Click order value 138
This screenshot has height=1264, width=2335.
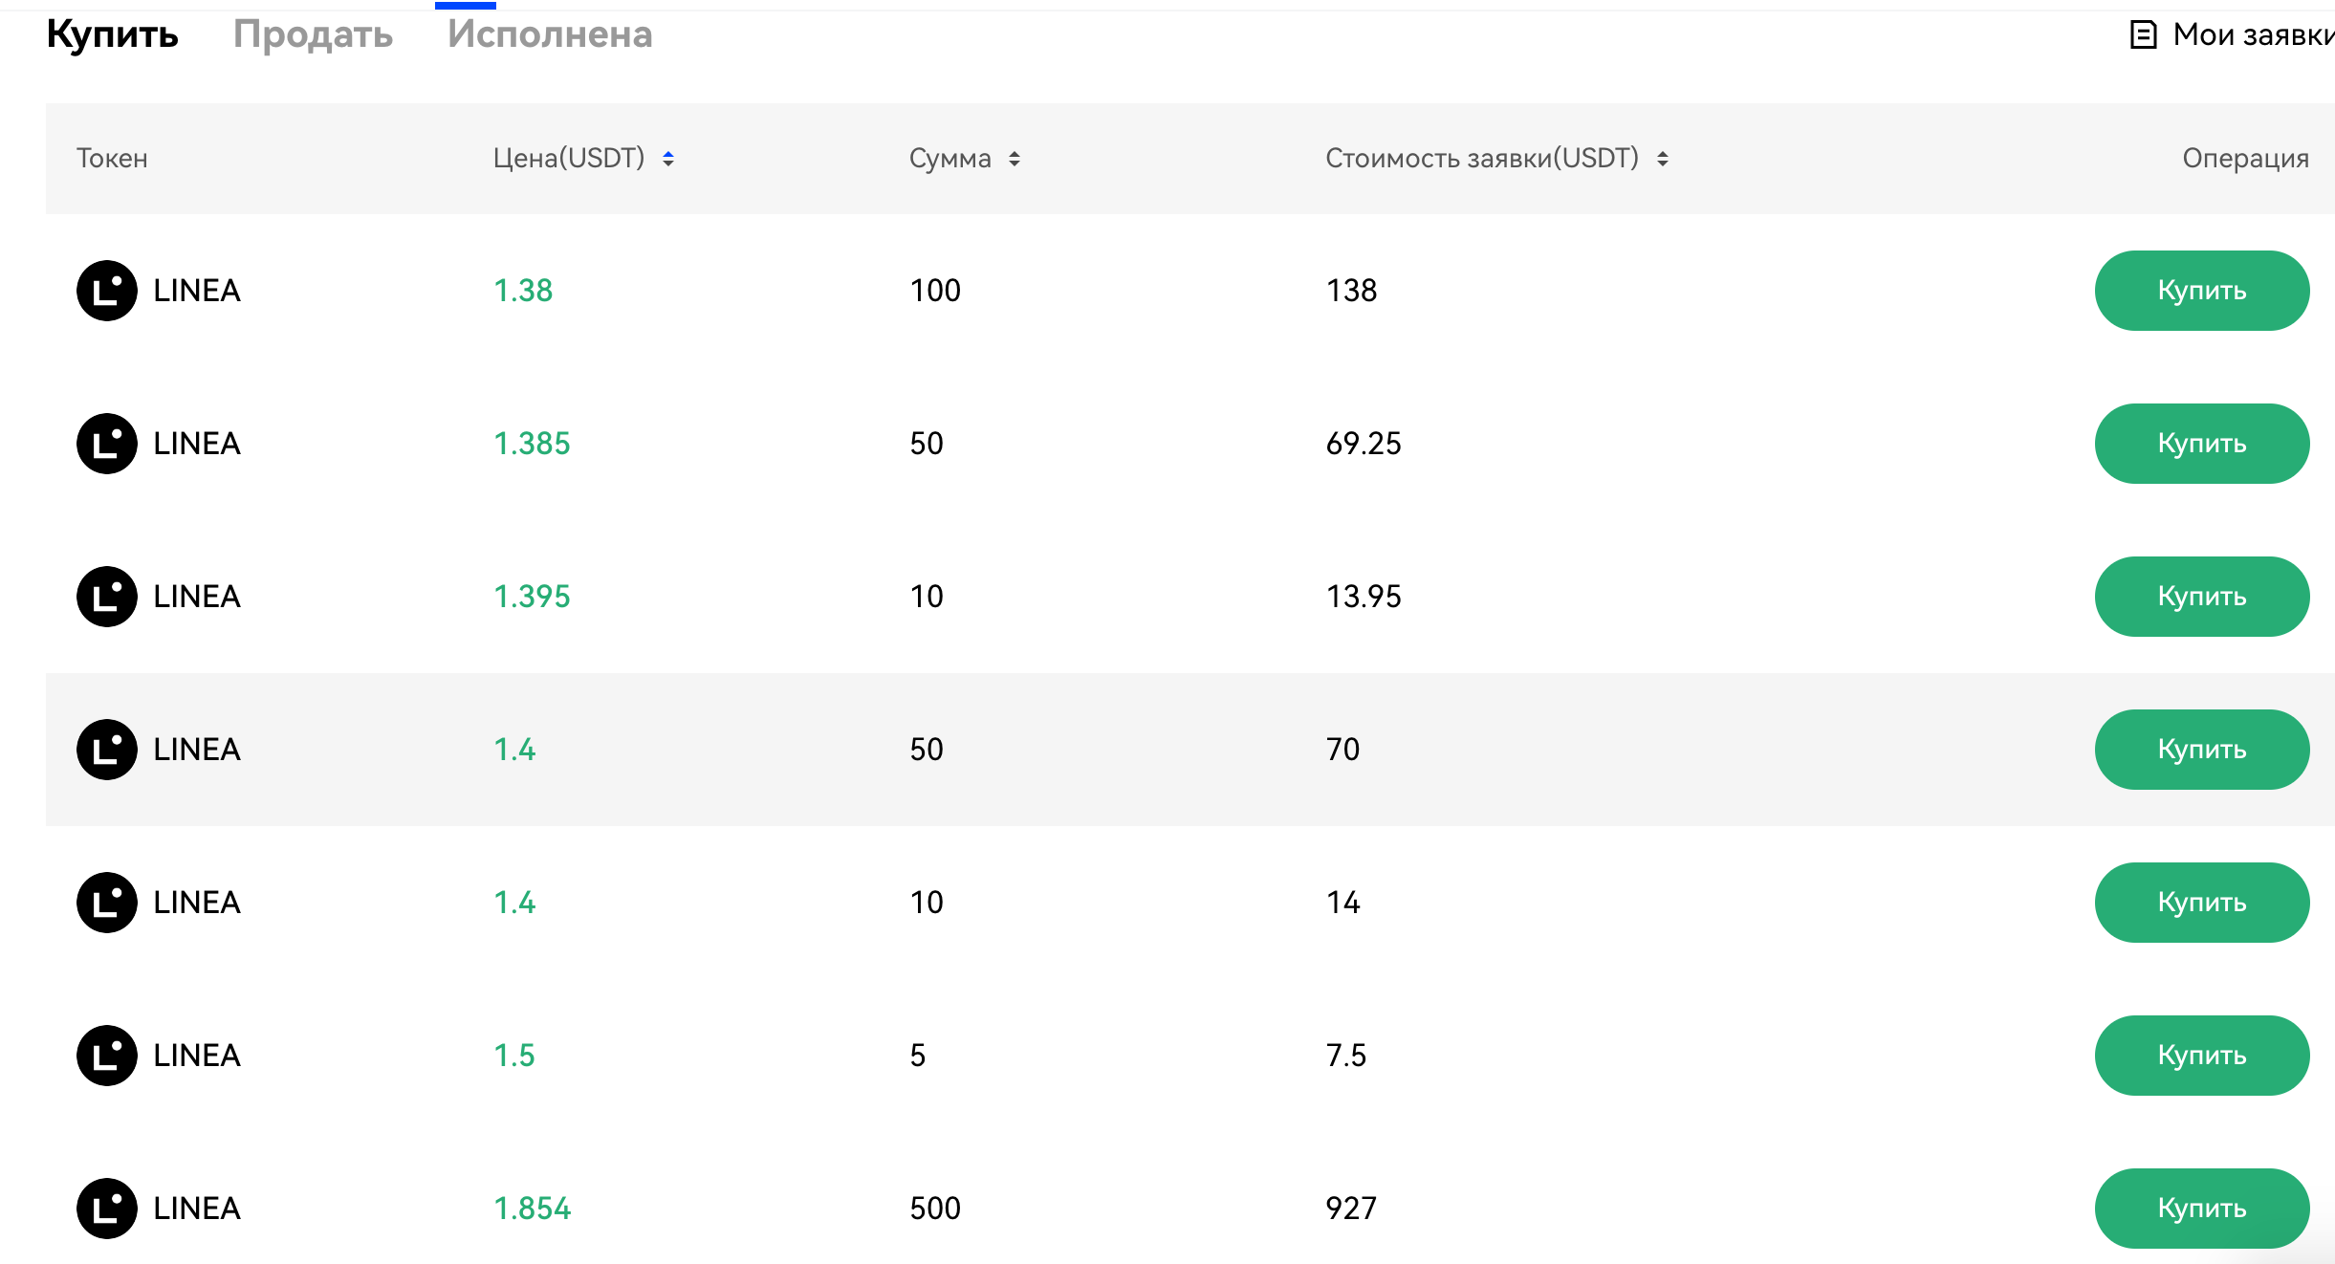[1351, 291]
